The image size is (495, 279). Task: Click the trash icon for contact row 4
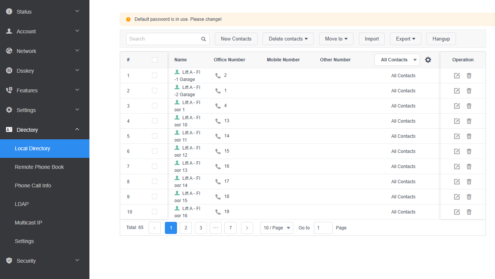[x=469, y=121]
